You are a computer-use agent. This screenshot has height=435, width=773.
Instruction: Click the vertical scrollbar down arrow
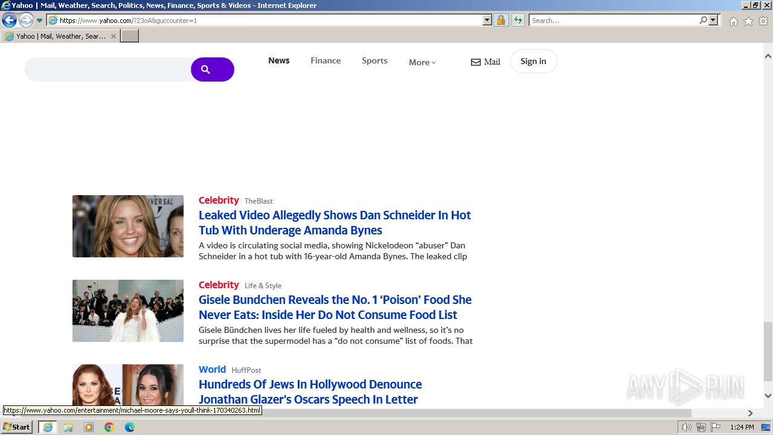(x=768, y=396)
